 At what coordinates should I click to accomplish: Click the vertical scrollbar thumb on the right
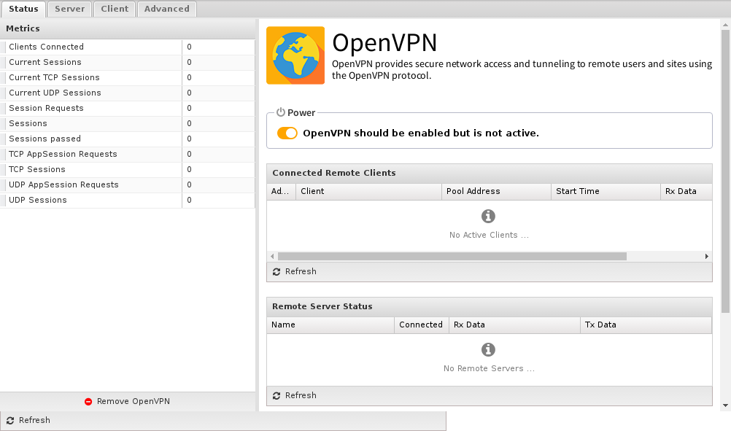point(725,171)
